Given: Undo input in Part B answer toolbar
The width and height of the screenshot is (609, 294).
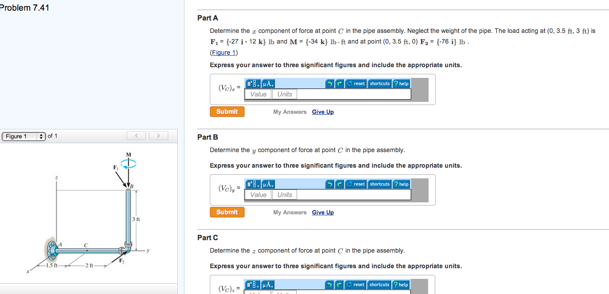Looking at the screenshot, I should pyautogui.click(x=329, y=184).
